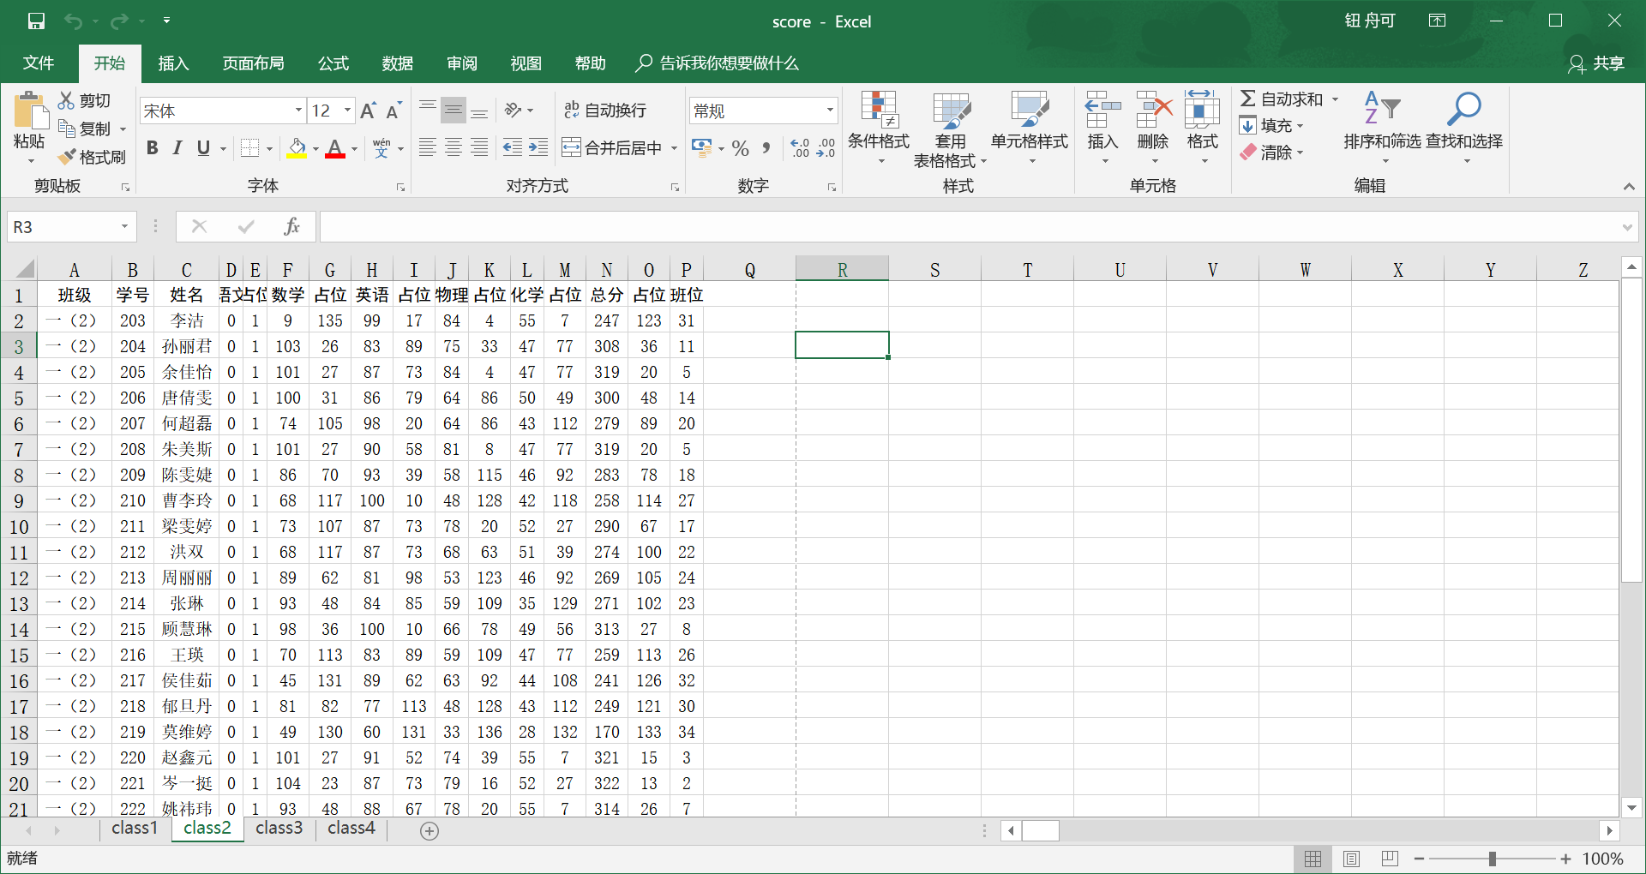Image resolution: width=1646 pixels, height=874 pixels.
Task: Apply fill color with paint bucket icon
Action: click(297, 148)
